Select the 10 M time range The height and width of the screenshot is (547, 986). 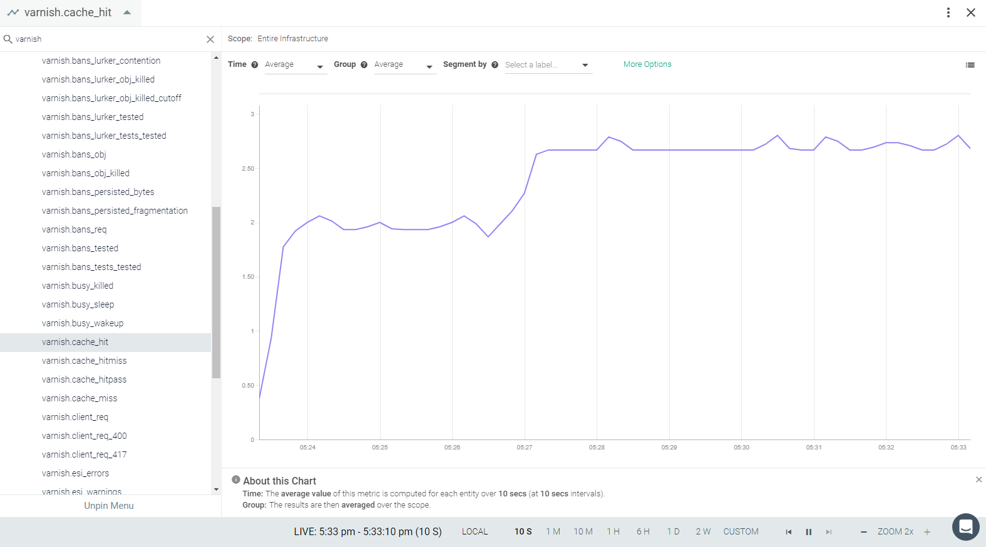tap(583, 532)
